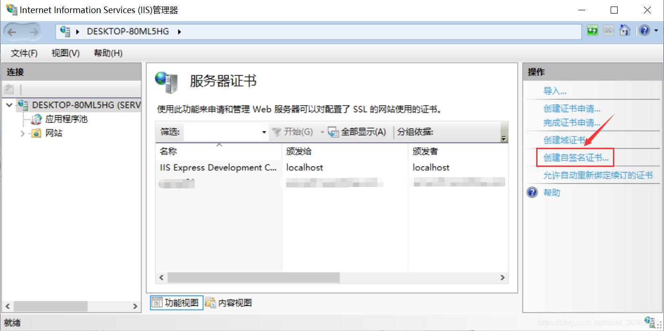Open the 筛选 filter dropdown

263,132
